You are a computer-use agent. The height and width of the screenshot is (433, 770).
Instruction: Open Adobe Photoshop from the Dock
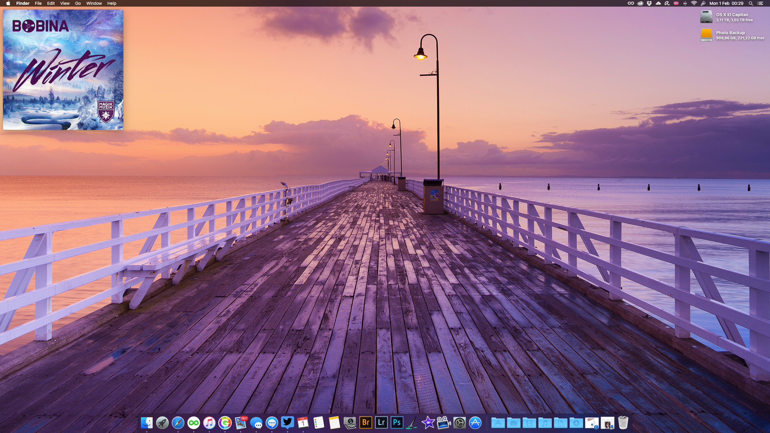397,422
